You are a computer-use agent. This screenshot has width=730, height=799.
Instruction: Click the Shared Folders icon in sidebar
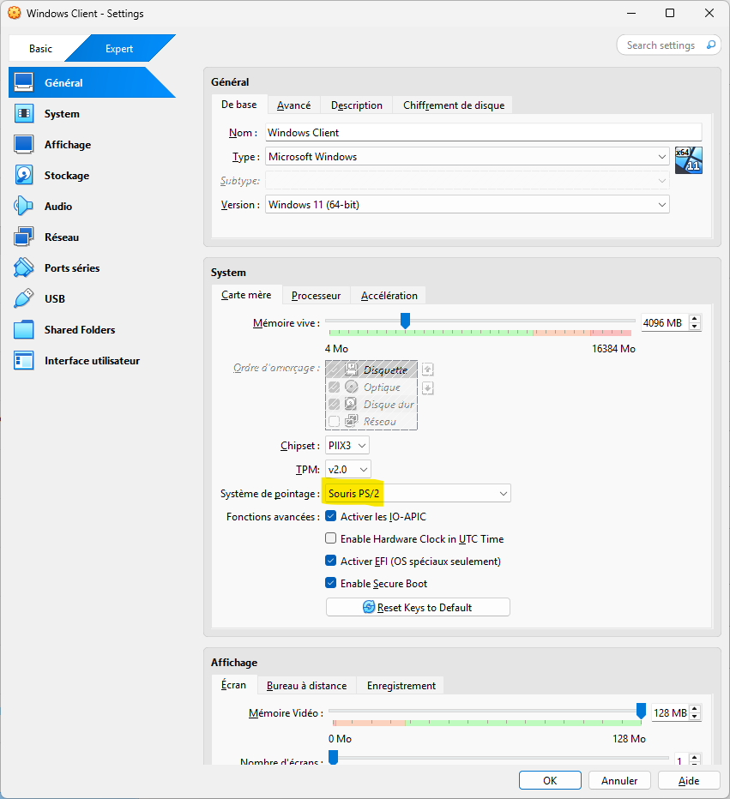(23, 330)
